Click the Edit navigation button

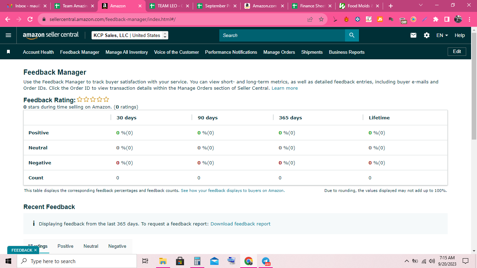click(x=457, y=52)
